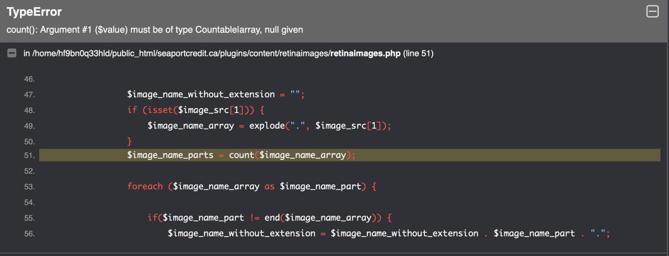Viewport: 669px width, 256px height.
Task: Click the line number 54
Action: (29, 202)
